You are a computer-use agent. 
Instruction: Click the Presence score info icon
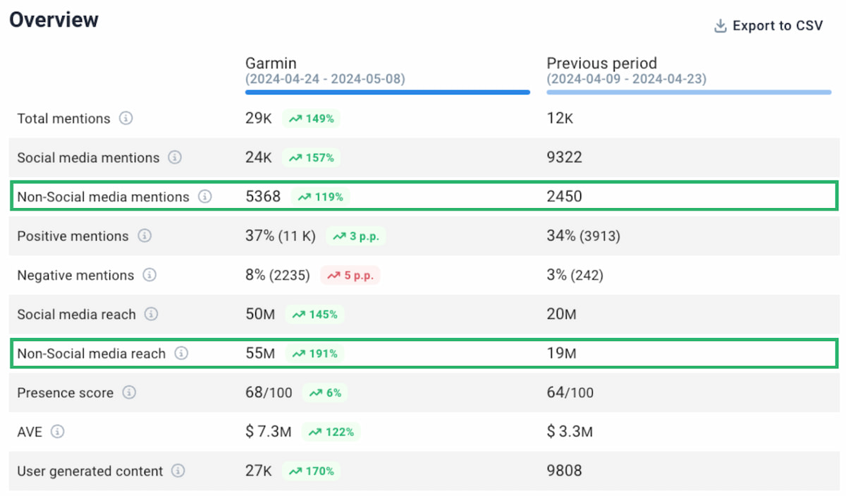pos(129,393)
